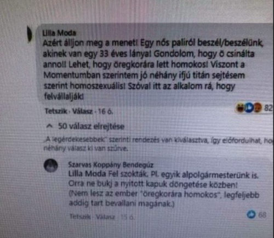Click Tetszik under Lilla Moda's comment

(56, 111)
